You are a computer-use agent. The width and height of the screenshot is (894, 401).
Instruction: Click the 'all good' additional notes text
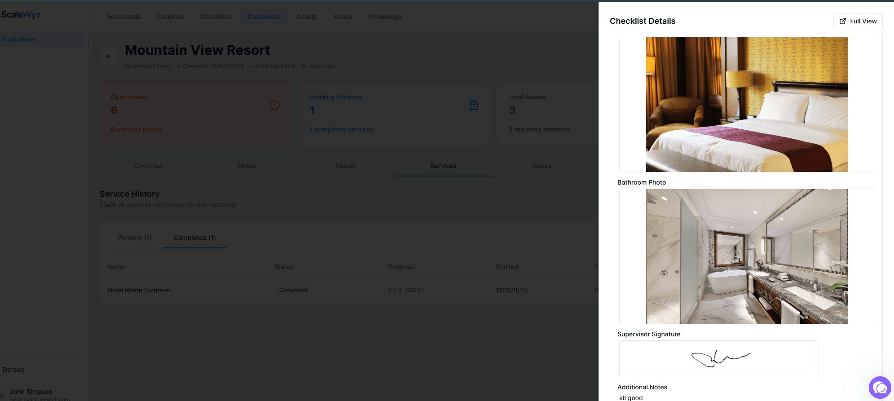tap(631, 398)
